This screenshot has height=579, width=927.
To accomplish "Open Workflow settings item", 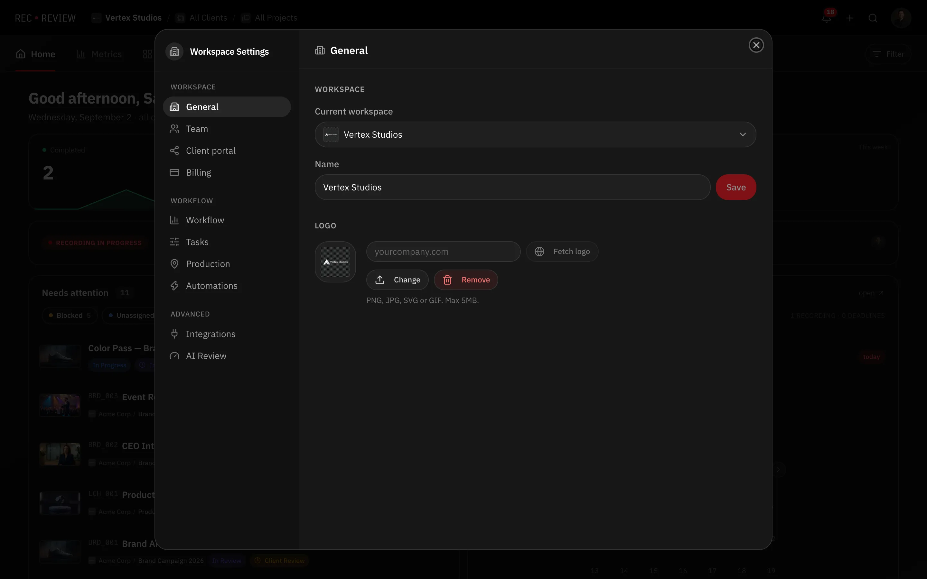I will (226, 220).
